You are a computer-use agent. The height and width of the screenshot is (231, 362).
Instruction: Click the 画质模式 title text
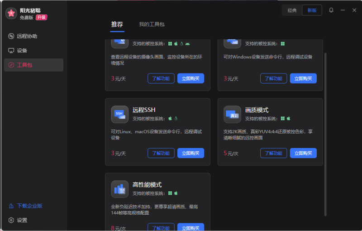click(257, 110)
